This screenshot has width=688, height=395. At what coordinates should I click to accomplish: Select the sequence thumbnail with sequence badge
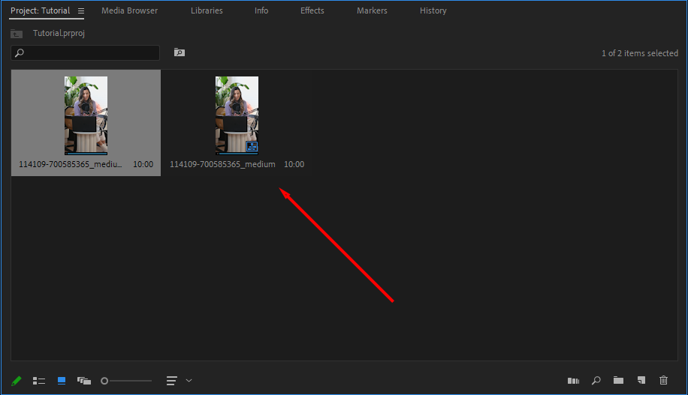[x=237, y=115]
